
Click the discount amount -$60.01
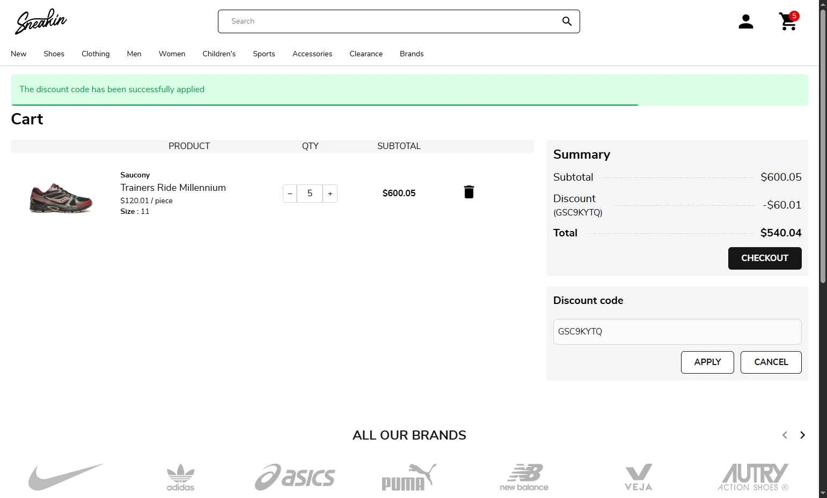(x=782, y=205)
